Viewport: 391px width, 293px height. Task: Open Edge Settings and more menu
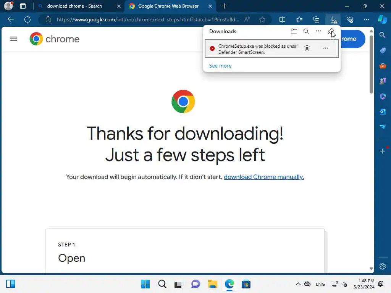tap(366, 19)
